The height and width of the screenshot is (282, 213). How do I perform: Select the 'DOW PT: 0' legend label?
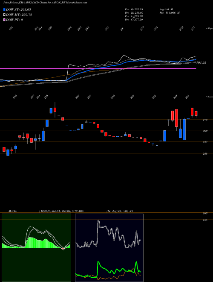[14, 20]
